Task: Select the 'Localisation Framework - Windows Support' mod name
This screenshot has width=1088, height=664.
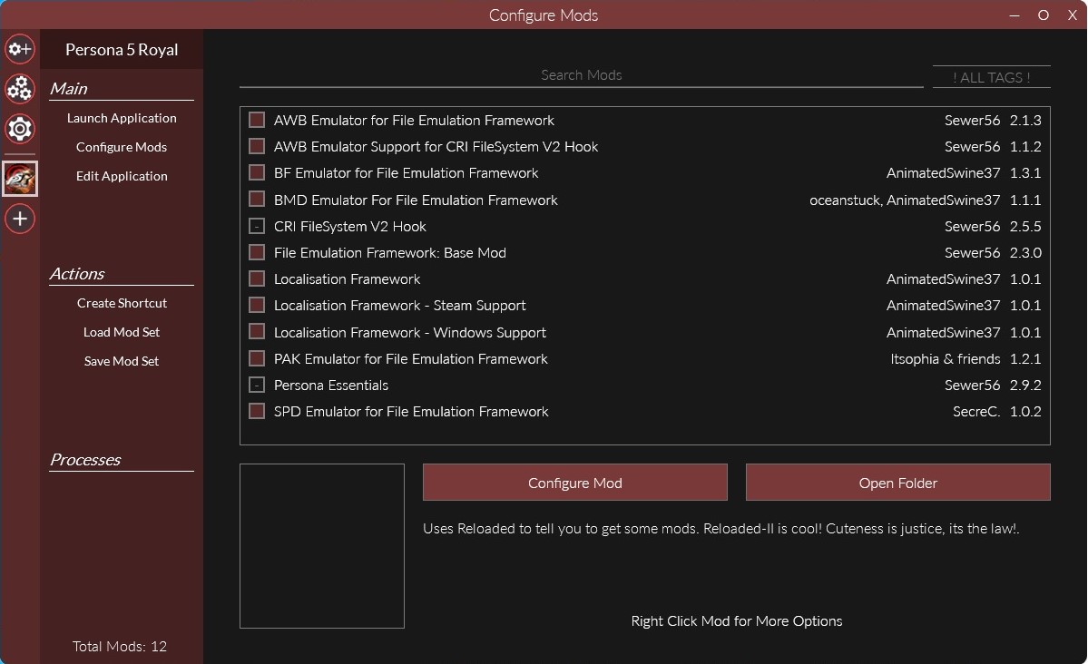Action: point(410,332)
